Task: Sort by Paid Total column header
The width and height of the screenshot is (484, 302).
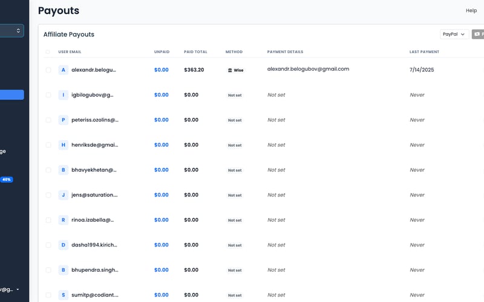Action: (195, 52)
